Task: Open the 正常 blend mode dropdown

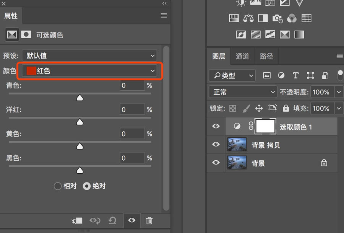Action: (x=243, y=92)
